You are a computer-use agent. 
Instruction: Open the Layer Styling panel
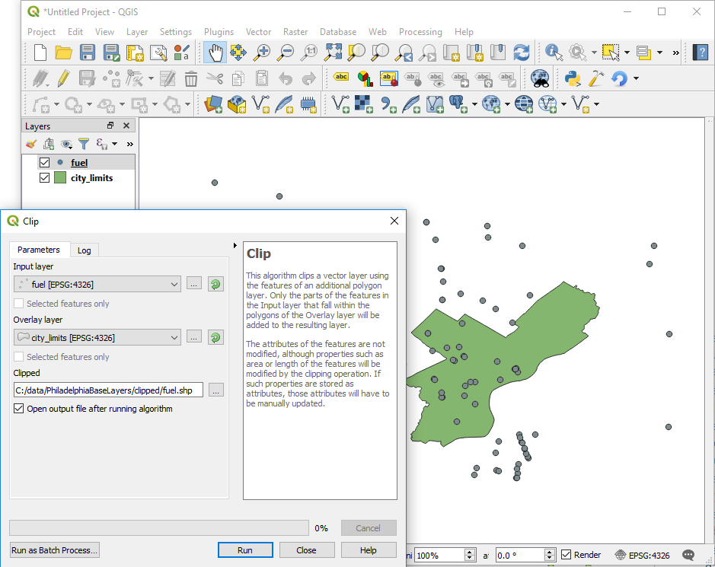pos(30,144)
